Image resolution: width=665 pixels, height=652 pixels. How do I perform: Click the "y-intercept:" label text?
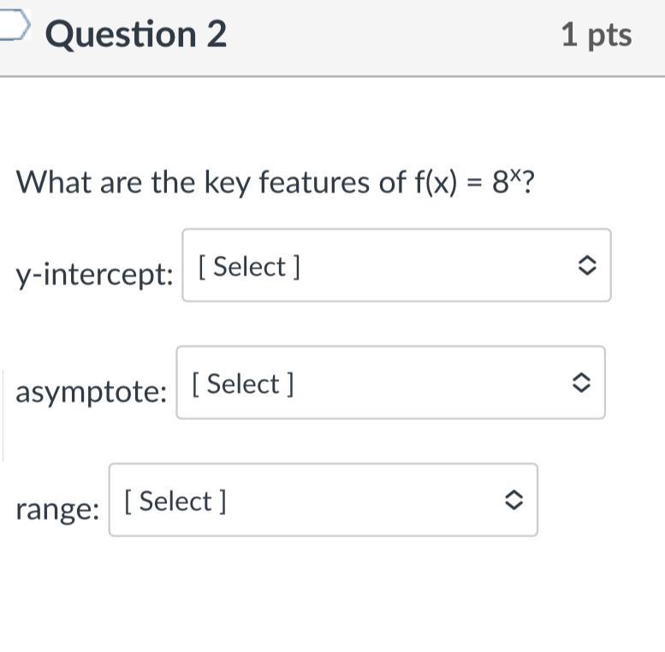click(x=94, y=275)
